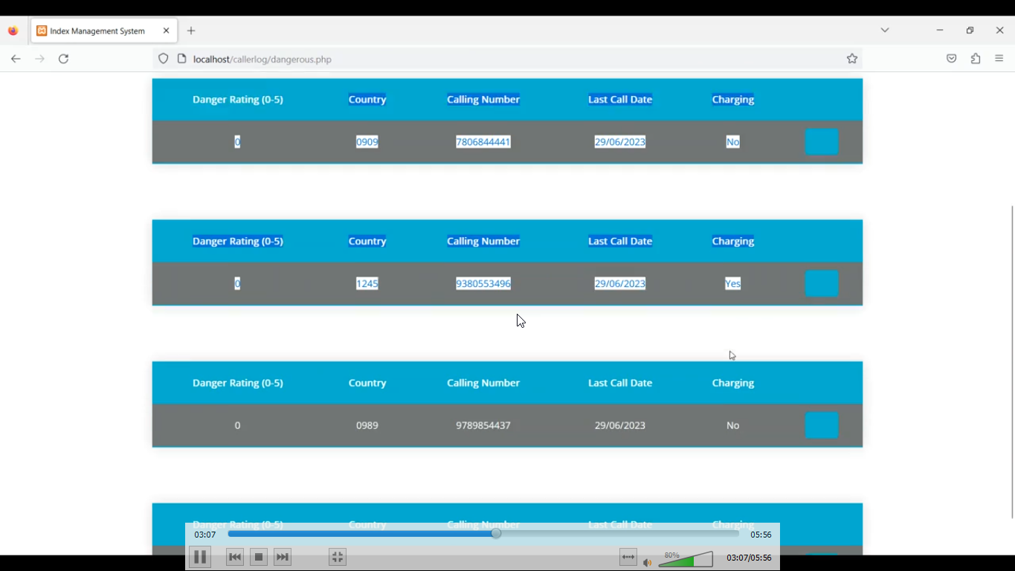Adjust the 80% volume slider
Image resolution: width=1015 pixels, height=571 pixels.
pos(686,559)
